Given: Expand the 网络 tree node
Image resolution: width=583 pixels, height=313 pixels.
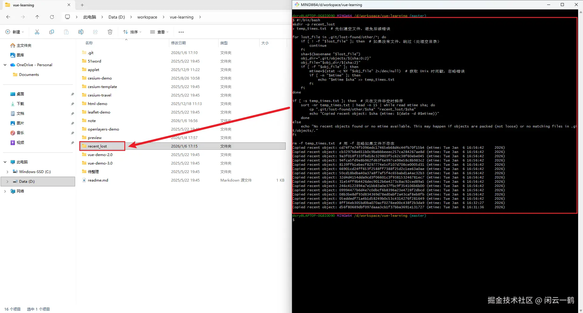Looking at the screenshot, I should [5, 191].
